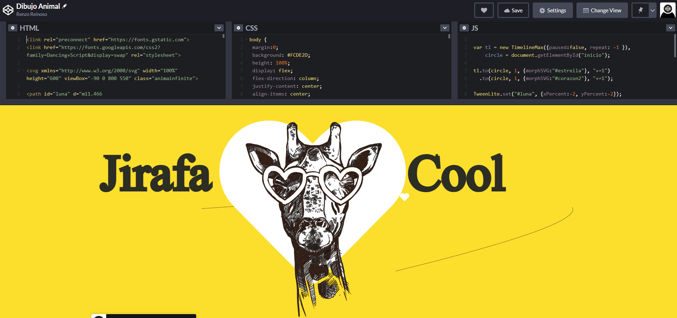Click the CSS panel title
The height and width of the screenshot is (318, 677).
(252, 28)
